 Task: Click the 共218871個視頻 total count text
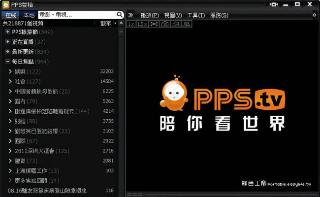click(23, 23)
